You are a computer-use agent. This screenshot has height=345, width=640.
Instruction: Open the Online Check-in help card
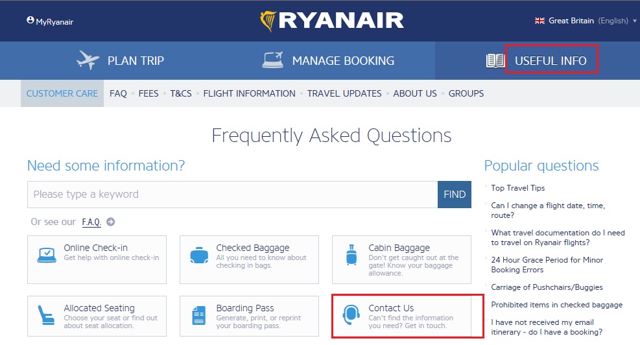click(97, 259)
